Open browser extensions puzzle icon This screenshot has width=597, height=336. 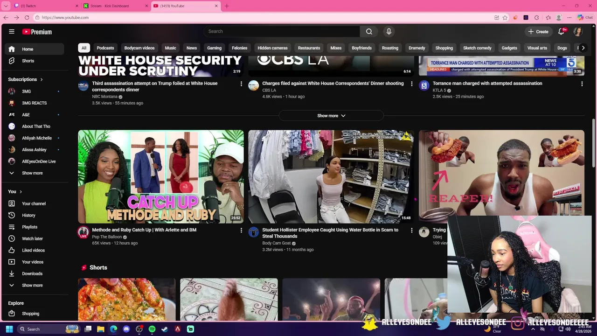[x=537, y=17]
